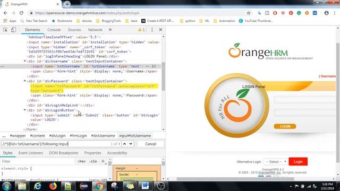Collapse the divPassword node in DOM tree
The image size is (340, 191).
[x=25, y=81]
